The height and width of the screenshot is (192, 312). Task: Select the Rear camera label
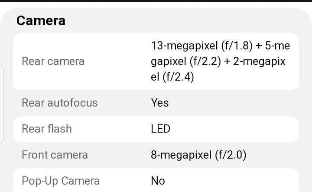pyautogui.click(x=53, y=61)
